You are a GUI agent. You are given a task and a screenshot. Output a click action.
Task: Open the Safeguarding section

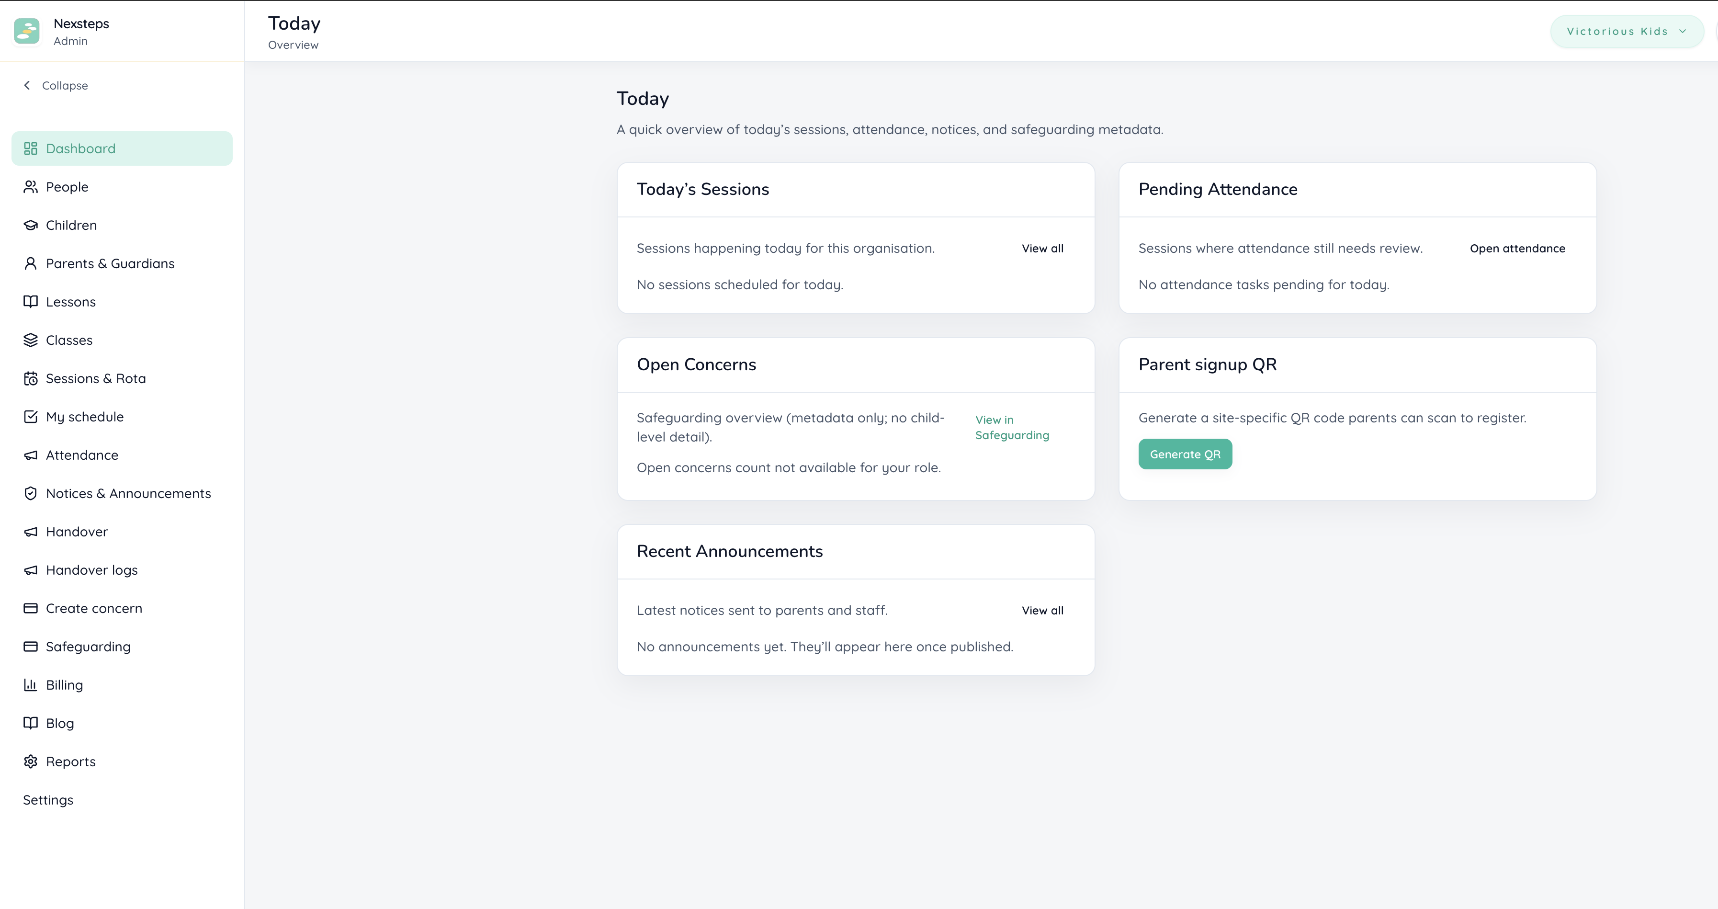coord(122,647)
